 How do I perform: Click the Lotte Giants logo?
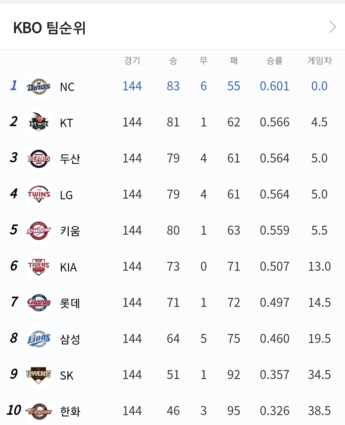tap(39, 303)
